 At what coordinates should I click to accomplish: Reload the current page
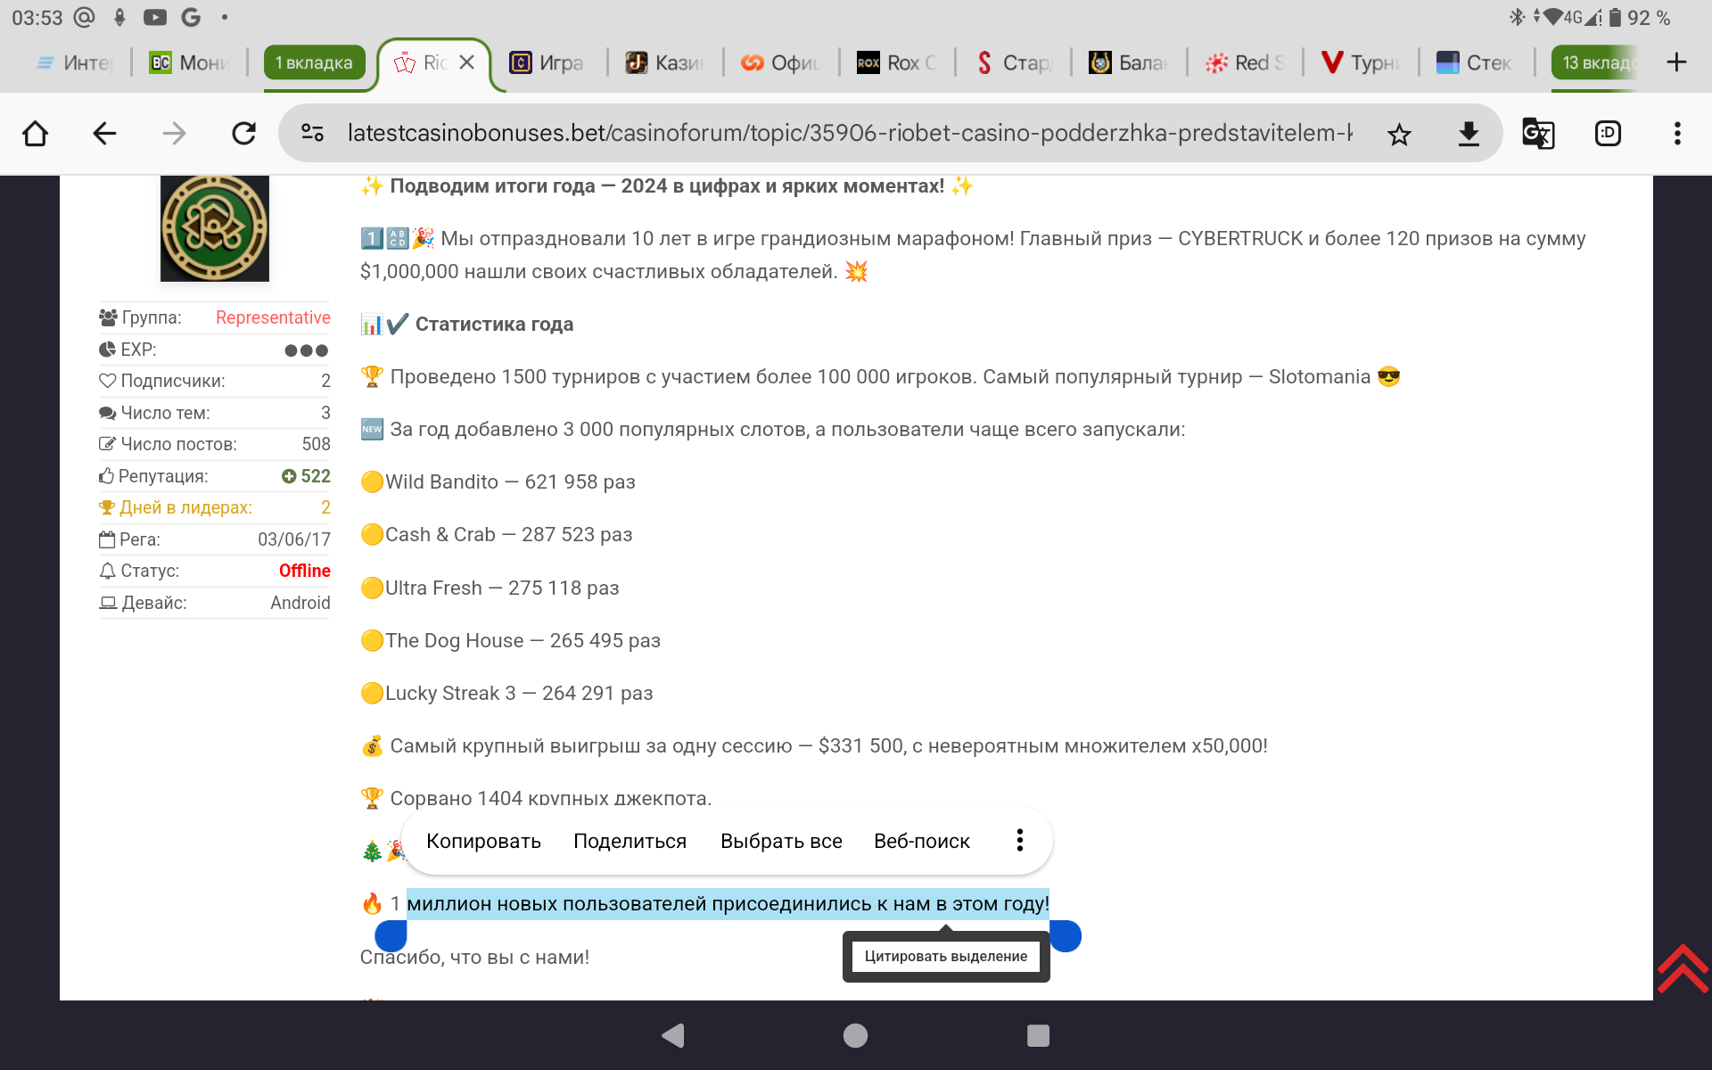(x=243, y=134)
